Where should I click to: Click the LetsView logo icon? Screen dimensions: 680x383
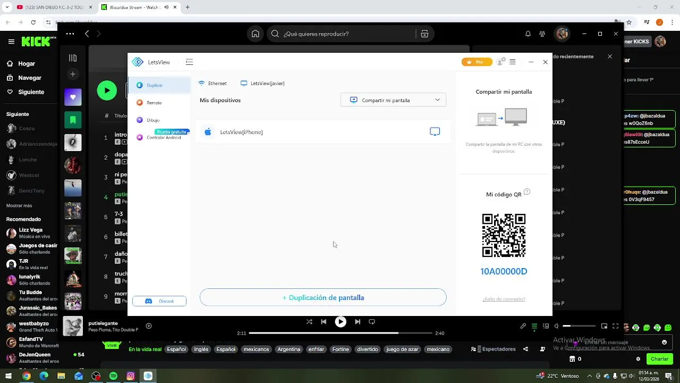(138, 62)
